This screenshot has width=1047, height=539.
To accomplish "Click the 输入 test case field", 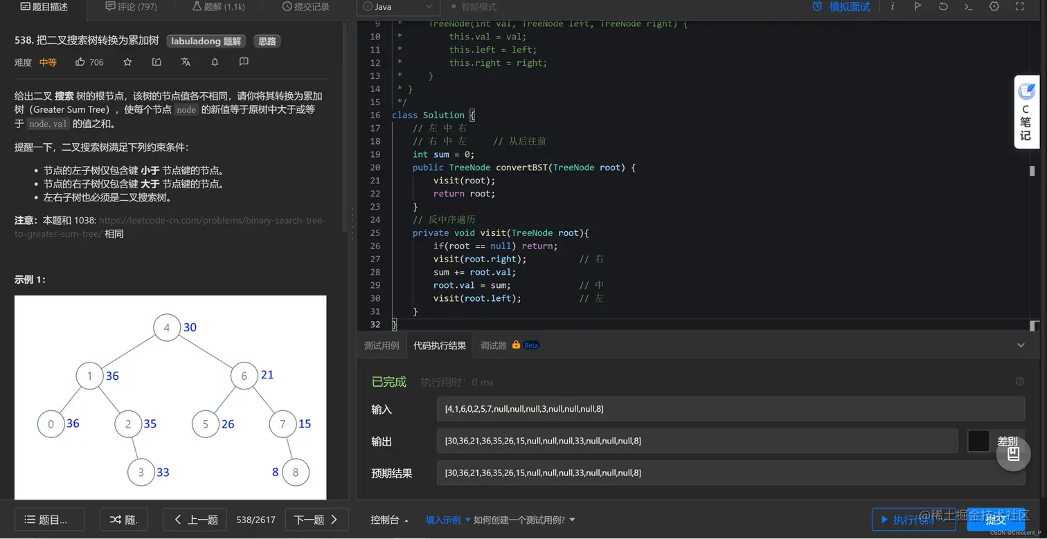I will [731, 409].
